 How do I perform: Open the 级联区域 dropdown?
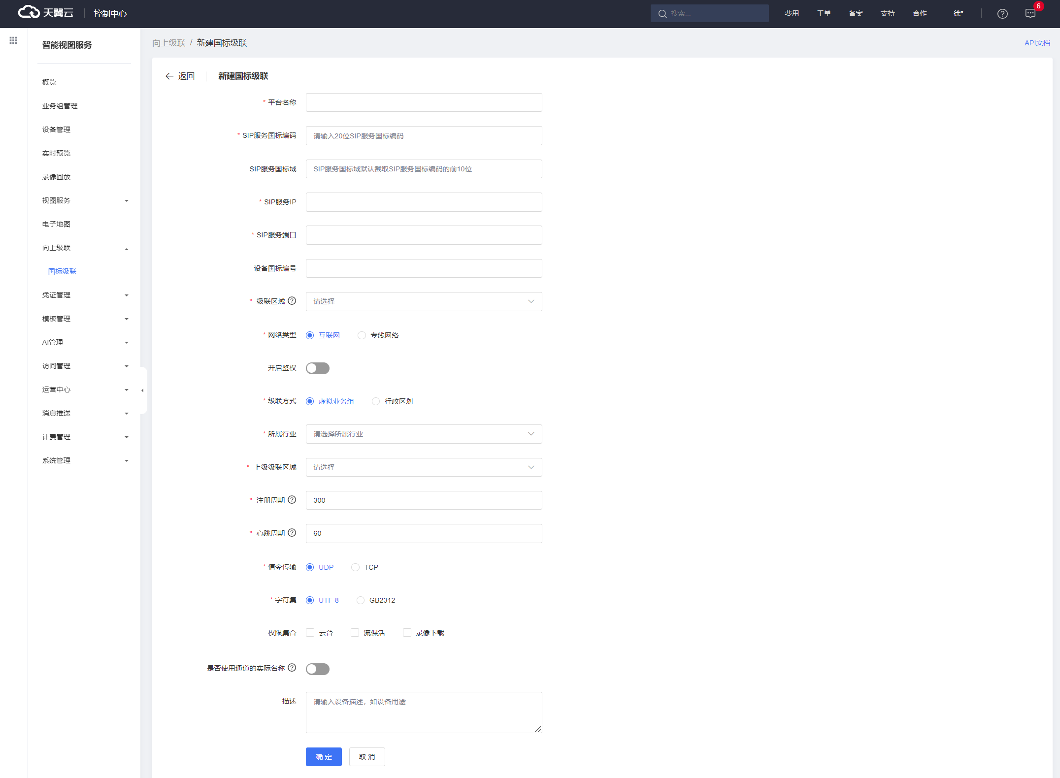click(424, 301)
